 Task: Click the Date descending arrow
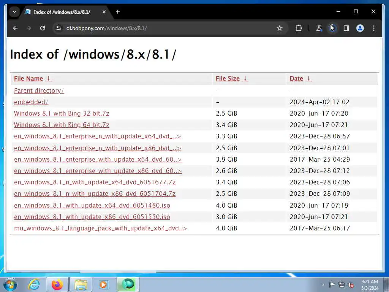click(308, 78)
